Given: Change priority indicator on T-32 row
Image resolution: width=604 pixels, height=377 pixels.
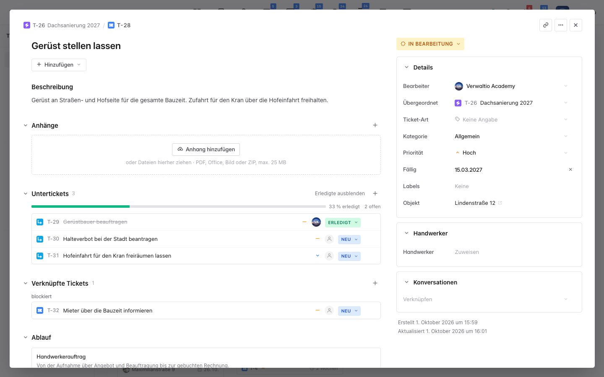Looking at the screenshot, I should [x=318, y=310].
